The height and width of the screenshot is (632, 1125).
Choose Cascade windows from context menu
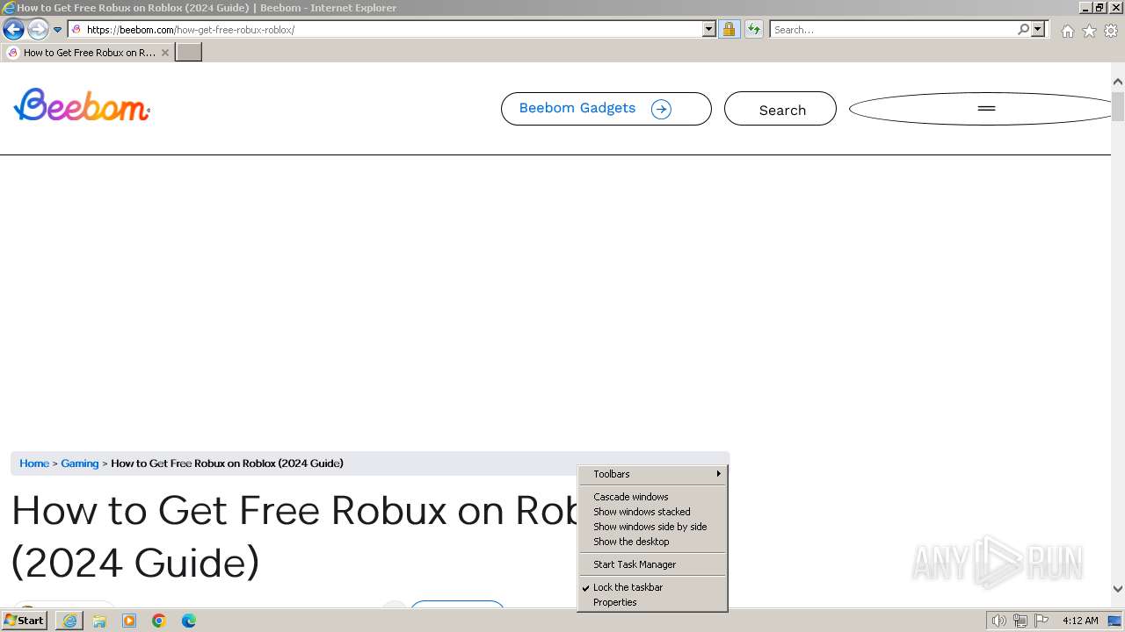click(x=653, y=497)
